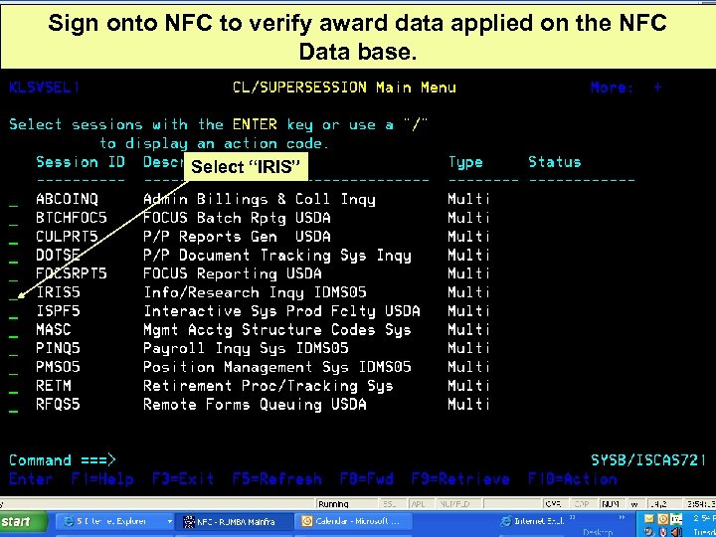716x537 pixels.
Task: Click the 'SYSB/ISCAS721' system identifier text
Action: (648, 459)
